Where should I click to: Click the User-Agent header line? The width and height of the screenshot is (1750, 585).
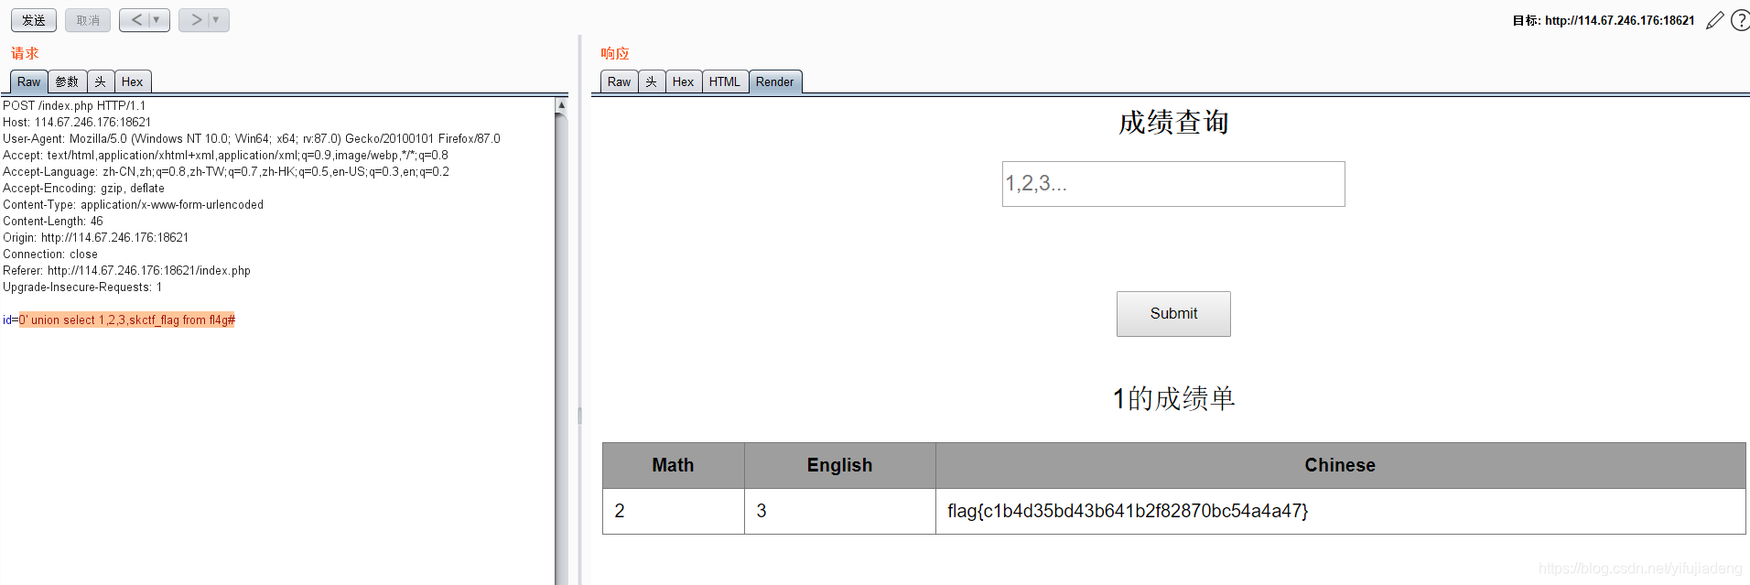tap(252, 138)
